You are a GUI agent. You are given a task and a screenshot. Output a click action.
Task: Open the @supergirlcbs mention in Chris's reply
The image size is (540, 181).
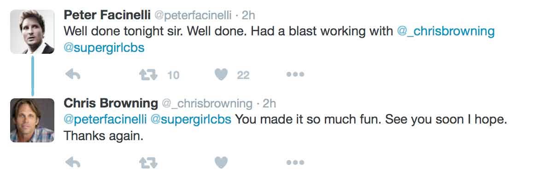[x=191, y=120]
